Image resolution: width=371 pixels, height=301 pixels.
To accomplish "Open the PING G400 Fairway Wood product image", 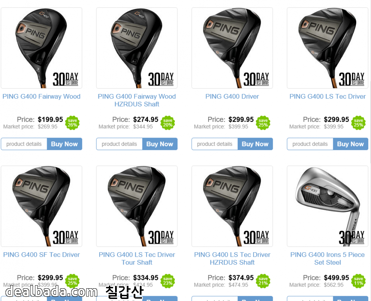I will 42,48.
